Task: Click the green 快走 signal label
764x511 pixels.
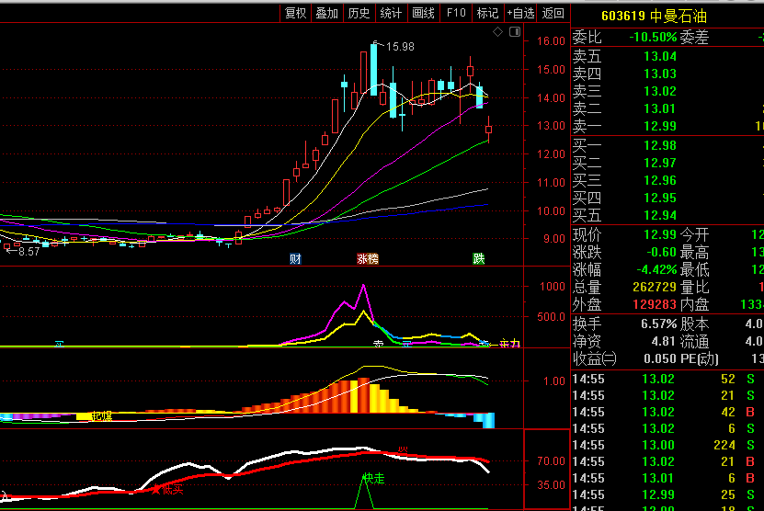Action: click(373, 479)
